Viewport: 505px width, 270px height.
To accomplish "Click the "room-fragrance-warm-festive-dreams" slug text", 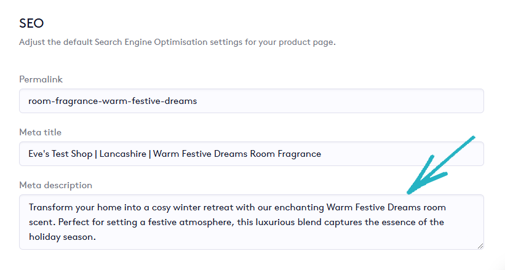I will [x=113, y=101].
